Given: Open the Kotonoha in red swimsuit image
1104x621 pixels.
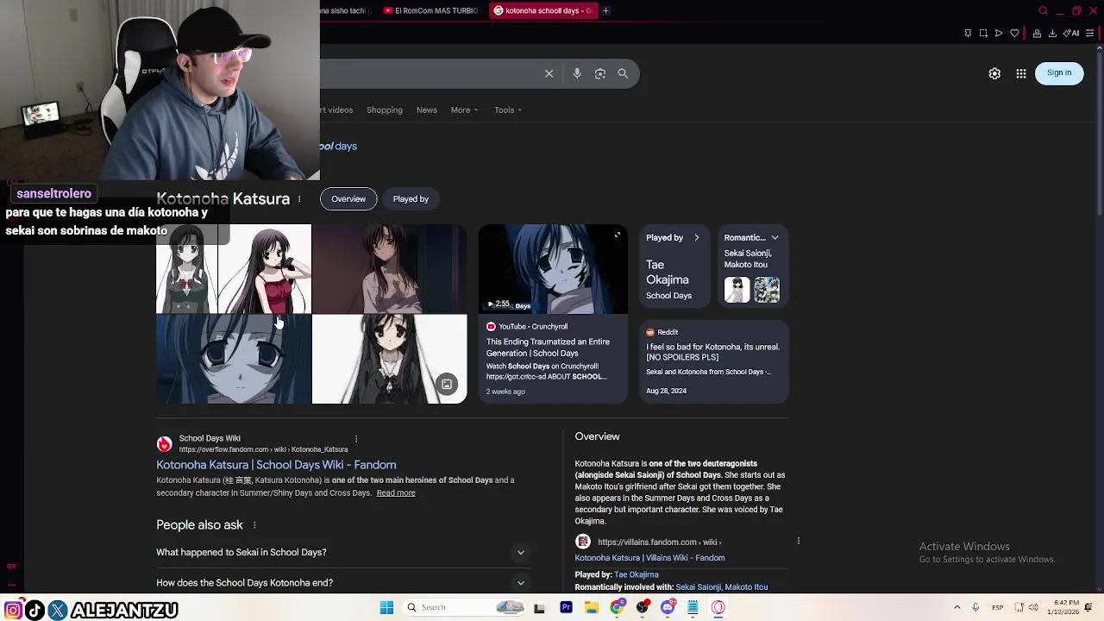Looking at the screenshot, I should (x=265, y=268).
